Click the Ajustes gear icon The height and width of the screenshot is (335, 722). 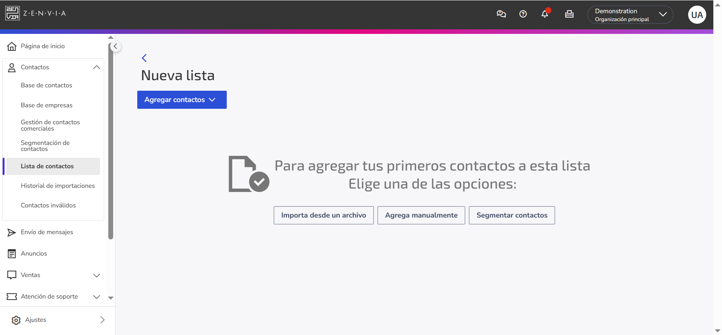16,320
